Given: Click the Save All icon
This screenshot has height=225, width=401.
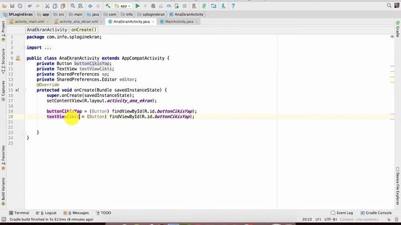Looking at the screenshot, I should (x=12, y=6).
